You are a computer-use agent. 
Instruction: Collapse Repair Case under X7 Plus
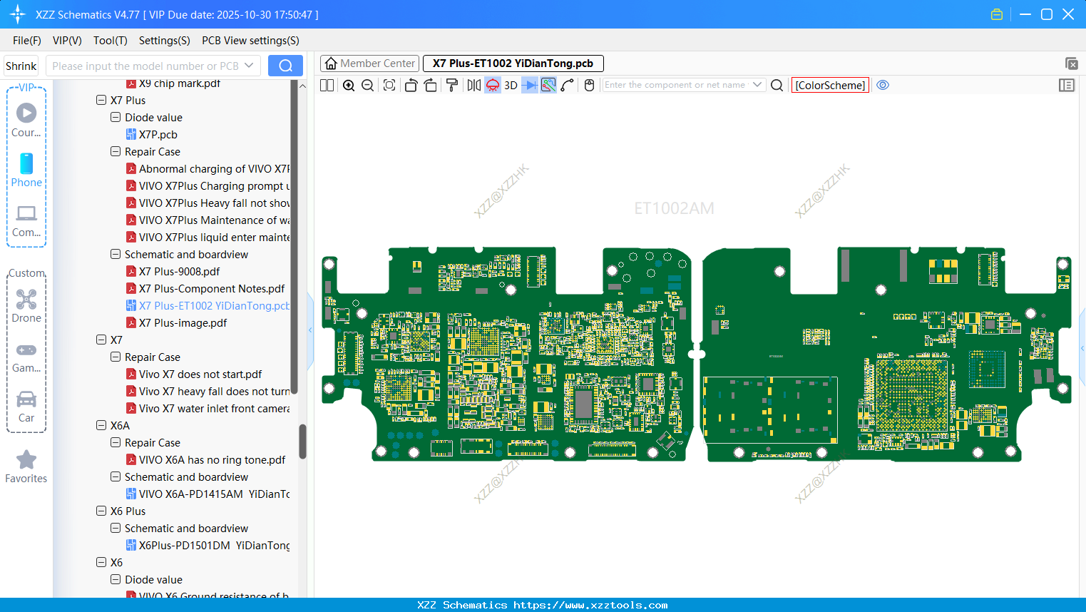tap(116, 152)
